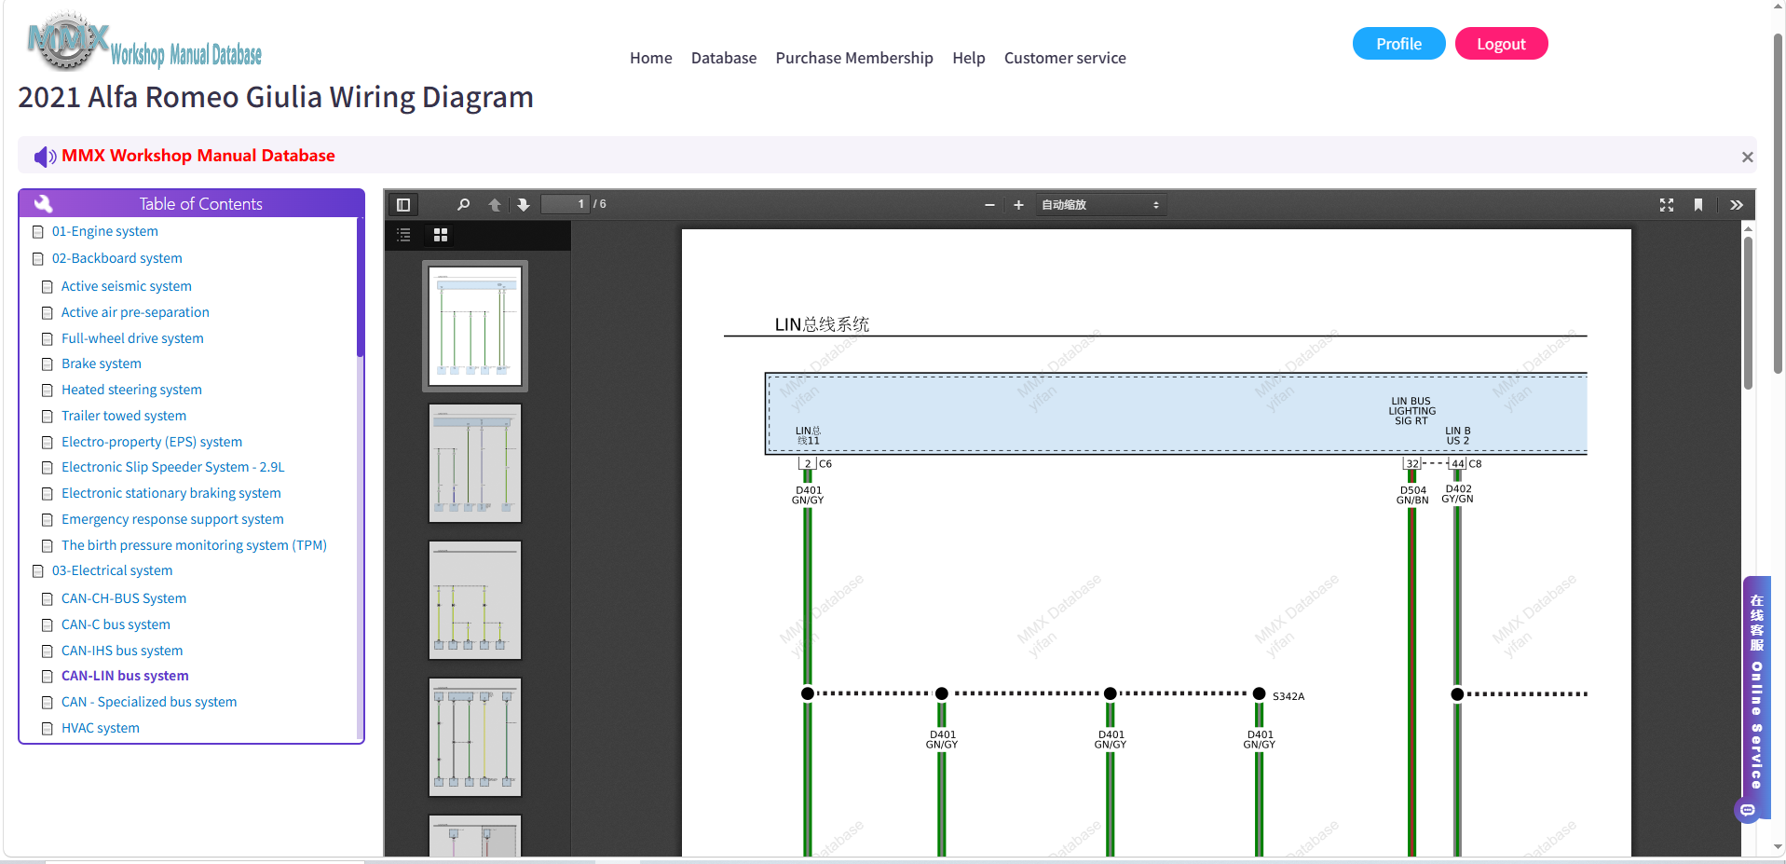The height and width of the screenshot is (864, 1786).
Task: Click the Brake system page icon
Action: 48,364
